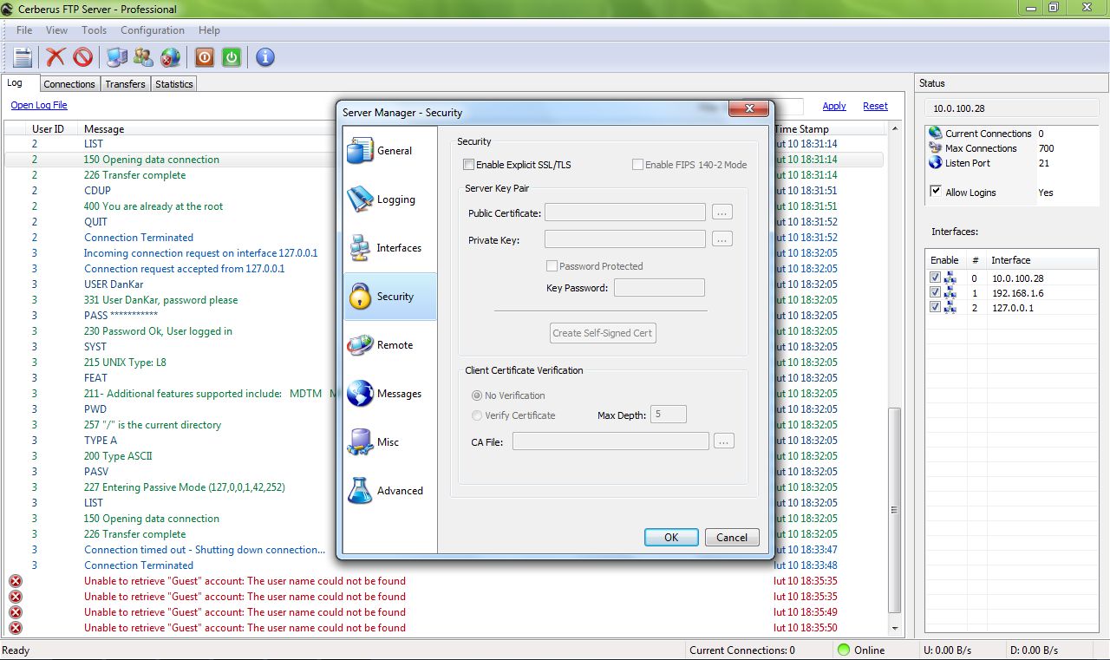1110x660 pixels.
Task: Open the Logging page in Server Manager
Action: click(390, 199)
